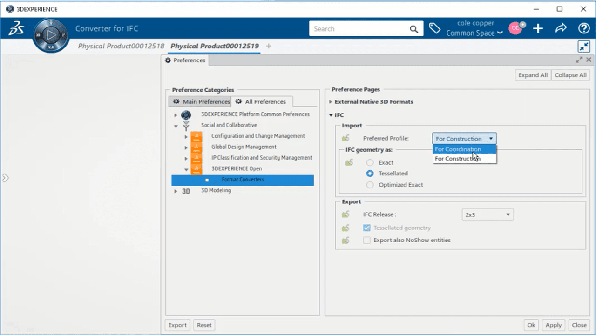Select Format Converters tree item

tap(243, 180)
